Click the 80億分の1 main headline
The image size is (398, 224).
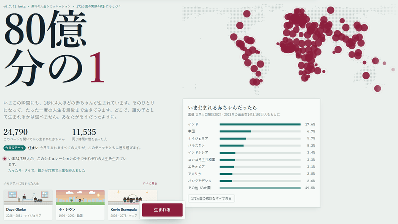pyautogui.click(x=55, y=48)
